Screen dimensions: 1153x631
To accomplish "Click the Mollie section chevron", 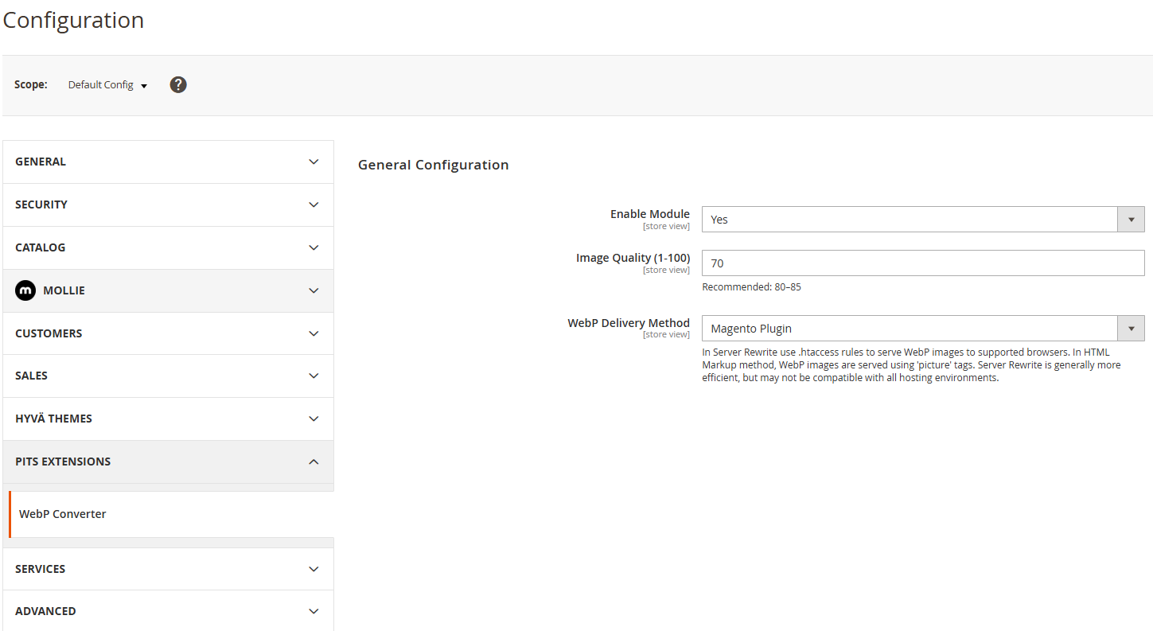I will [x=314, y=290].
